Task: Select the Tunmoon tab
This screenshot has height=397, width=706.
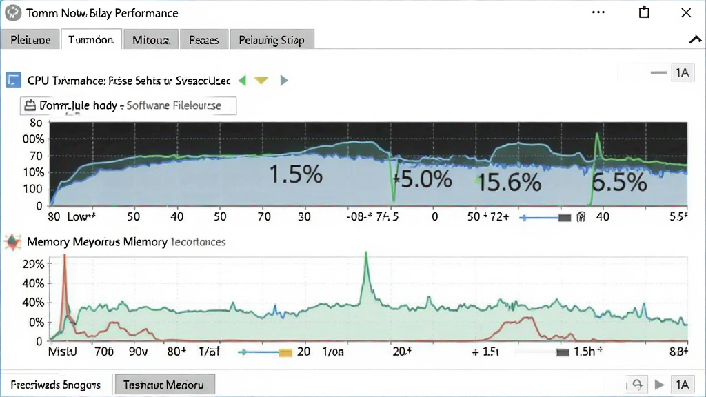Action: tap(91, 39)
